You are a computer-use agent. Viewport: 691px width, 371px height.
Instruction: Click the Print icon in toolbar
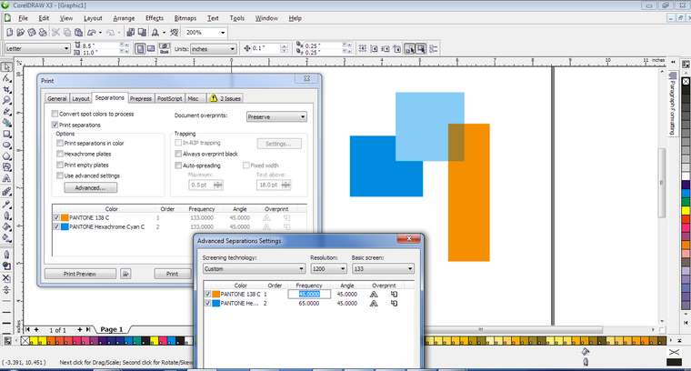[43, 32]
